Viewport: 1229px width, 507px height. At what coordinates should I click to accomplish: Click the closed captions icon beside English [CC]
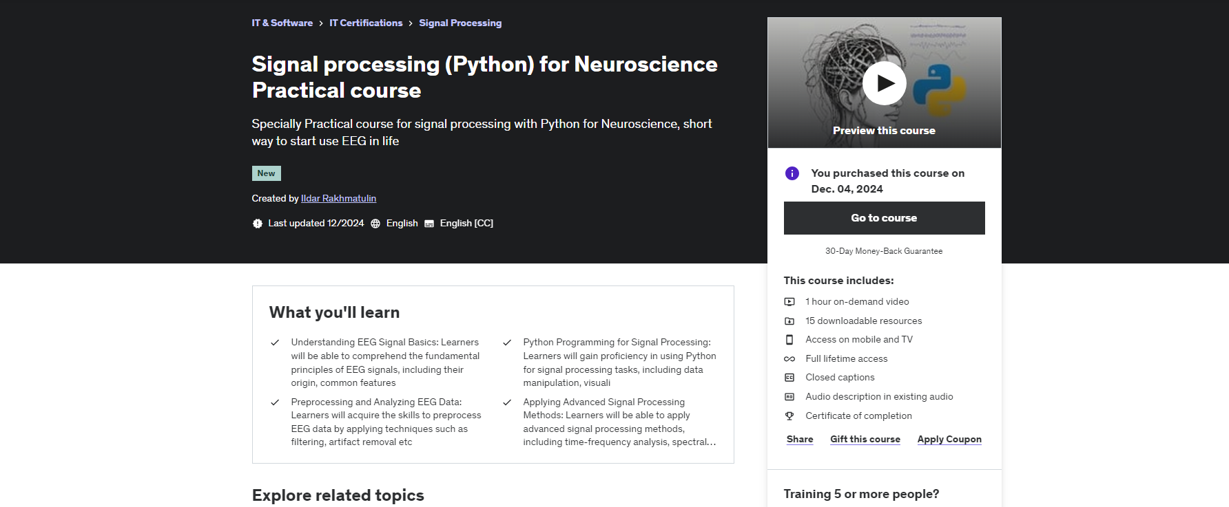pyautogui.click(x=429, y=224)
